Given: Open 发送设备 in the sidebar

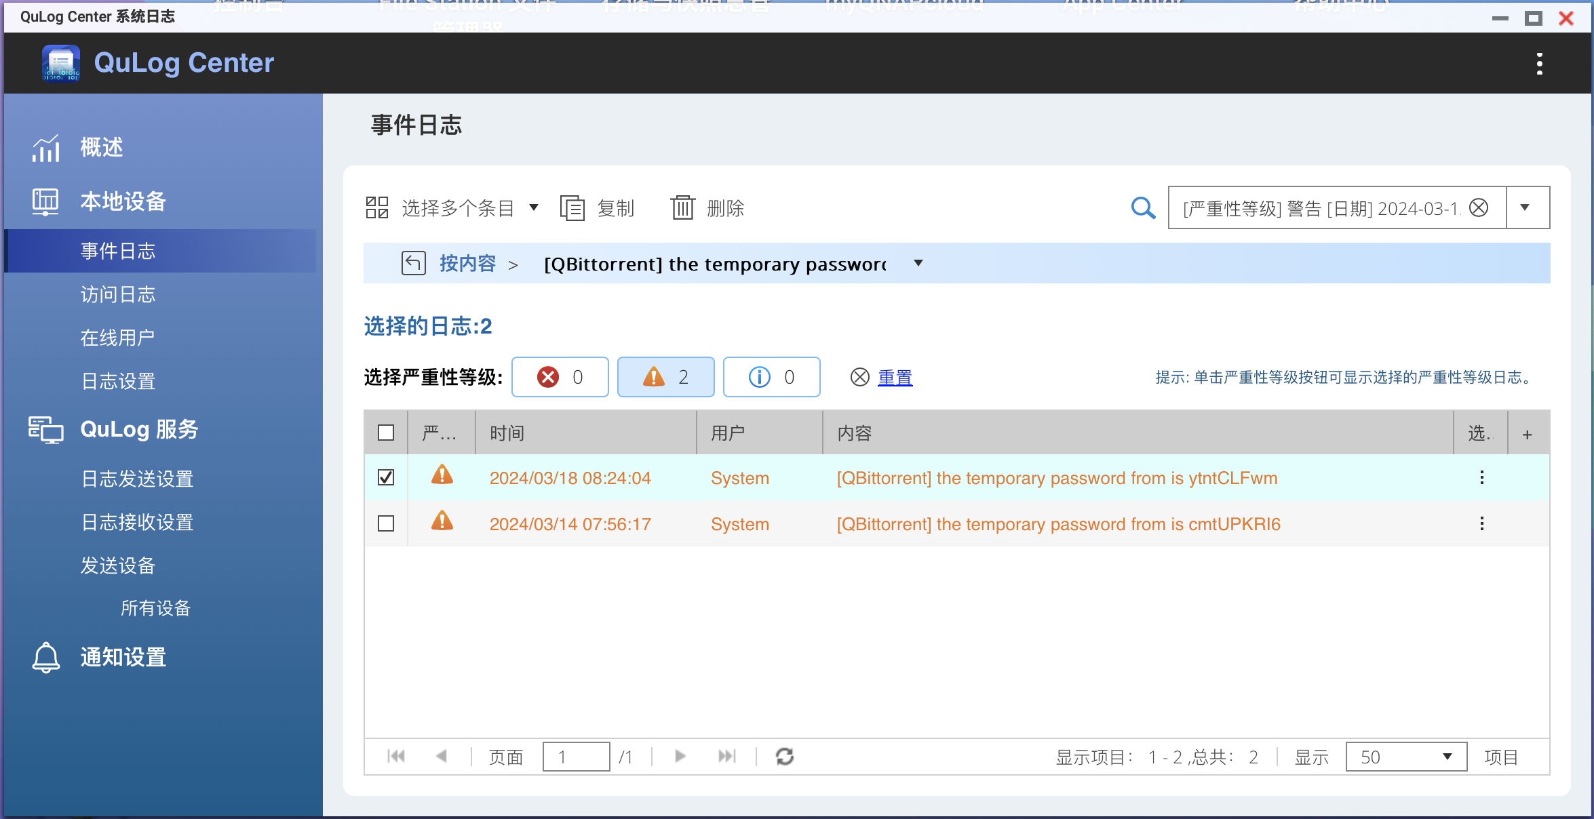Looking at the screenshot, I should coord(118,565).
